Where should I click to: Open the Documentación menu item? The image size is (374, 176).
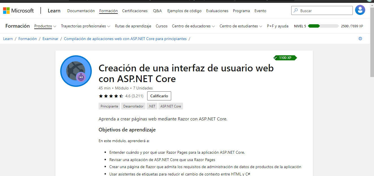click(81, 11)
